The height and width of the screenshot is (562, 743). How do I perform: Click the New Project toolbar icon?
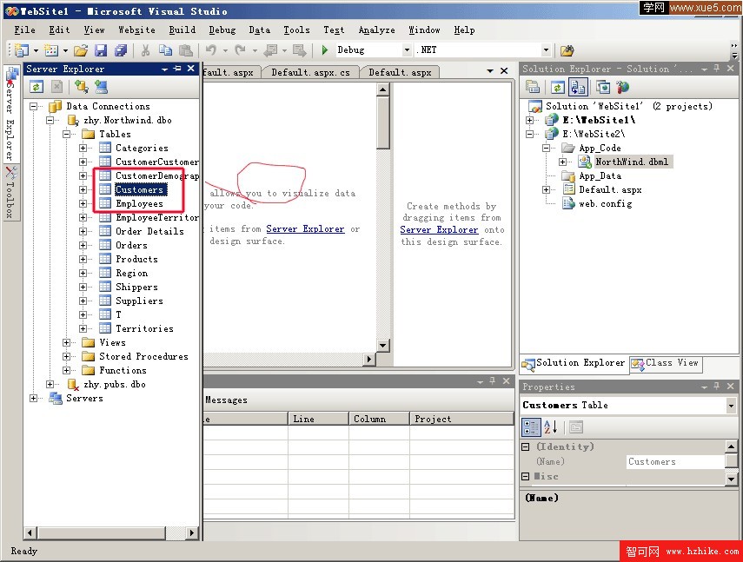22,50
